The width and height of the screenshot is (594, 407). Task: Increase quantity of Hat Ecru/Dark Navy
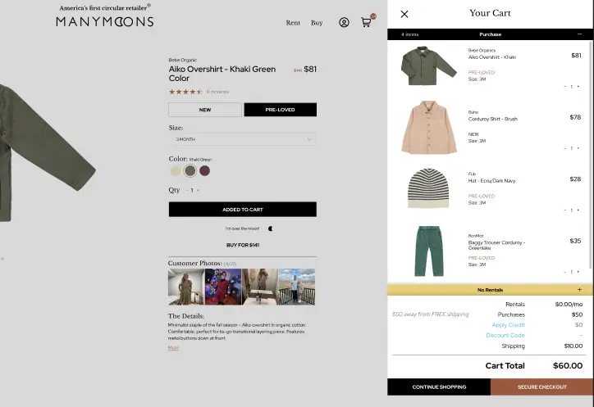point(578,210)
